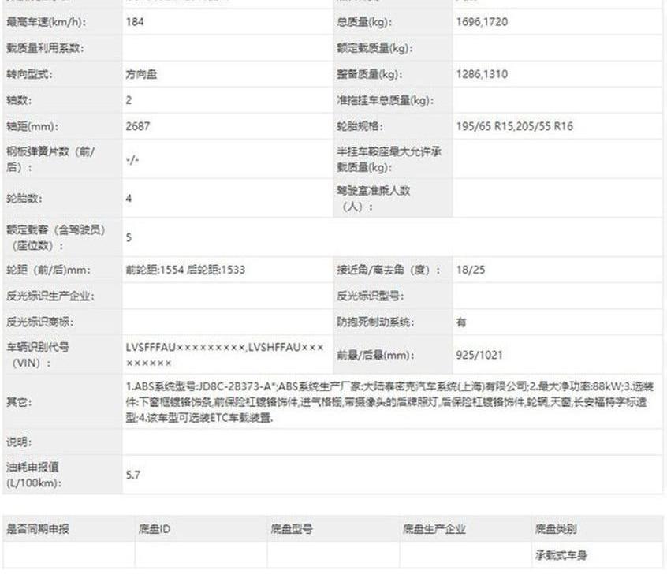Image resolution: width=667 pixels, height=574 pixels.
Task: Click the total mass value 1696,1720
Action: point(482,22)
